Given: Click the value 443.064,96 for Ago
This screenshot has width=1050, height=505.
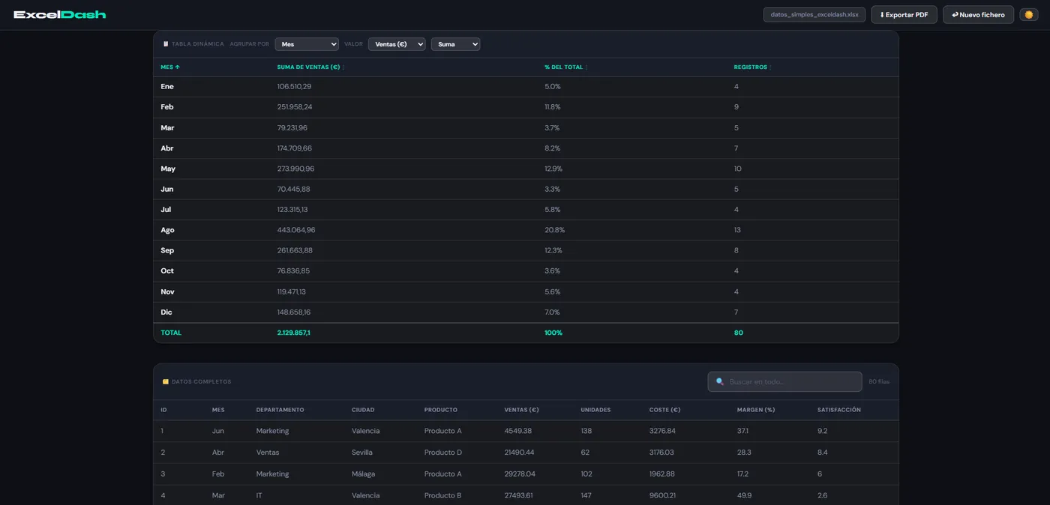Looking at the screenshot, I should (x=296, y=230).
